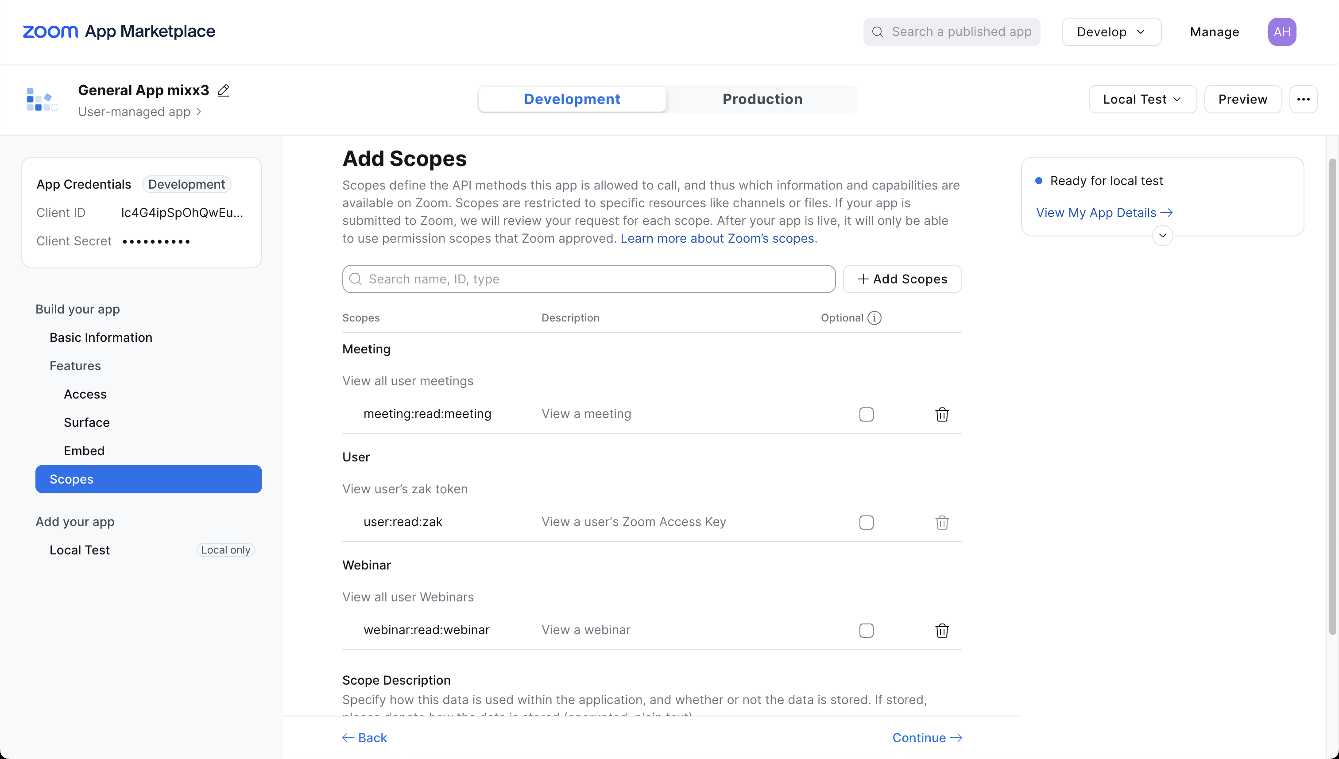Image resolution: width=1339 pixels, height=759 pixels.
Task: Expand the Local Test dropdown
Action: 1142,99
